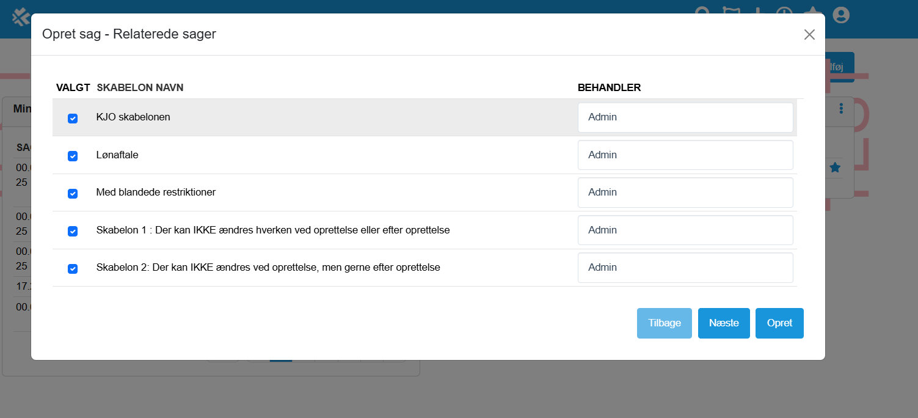Open the three-dot menu behind dialog

[841, 108]
